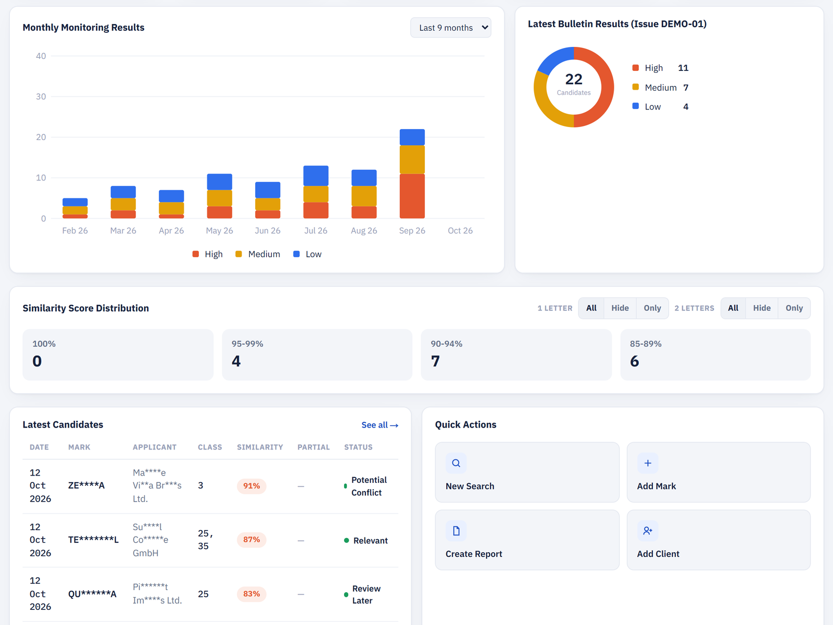Viewport: 833px width, 625px height.
Task: Toggle Low series in bar chart legend
Action: click(308, 254)
